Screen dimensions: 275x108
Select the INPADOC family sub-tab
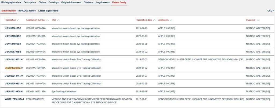[27, 11]
